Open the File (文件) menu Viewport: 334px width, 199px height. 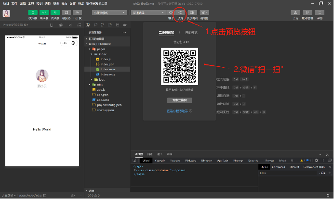[x=14, y=4]
